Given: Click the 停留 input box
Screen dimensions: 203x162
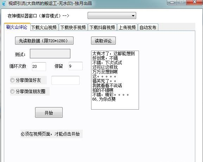Looking at the screenshot, I should tap(76, 66).
